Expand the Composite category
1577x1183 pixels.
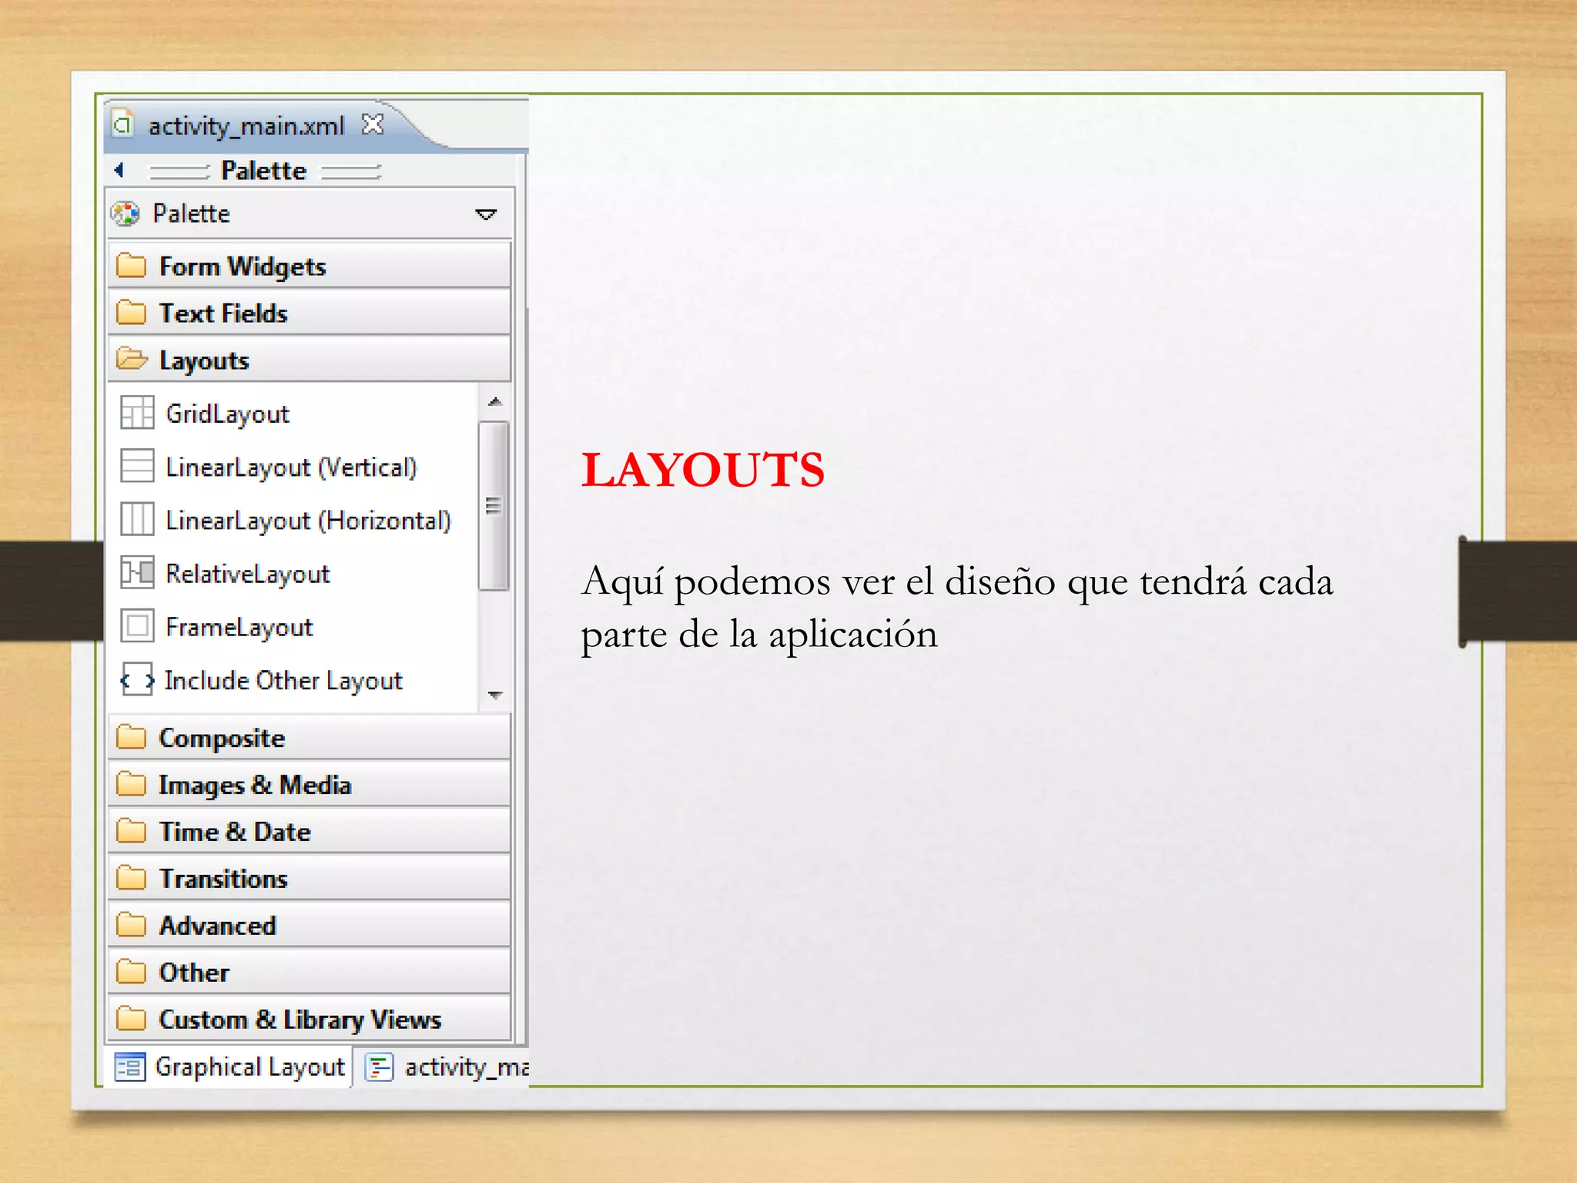coord(309,737)
